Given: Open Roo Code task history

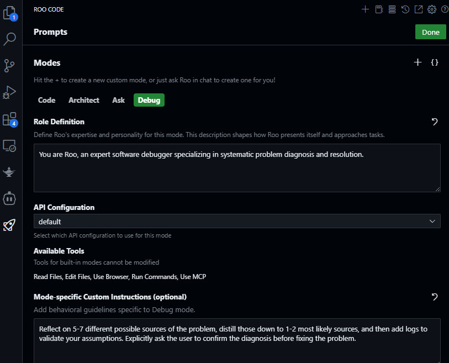Looking at the screenshot, I should 405,9.
